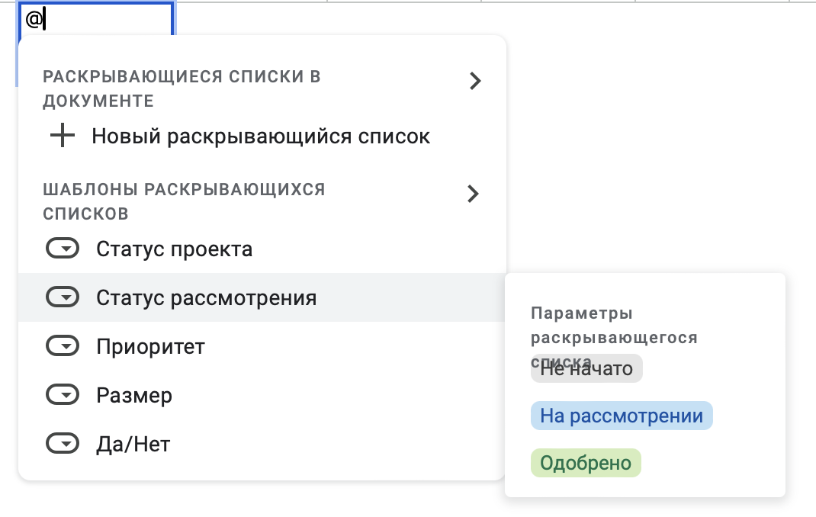Click the green Одобрено chip
This screenshot has height=517, width=816.
pyautogui.click(x=586, y=463)
